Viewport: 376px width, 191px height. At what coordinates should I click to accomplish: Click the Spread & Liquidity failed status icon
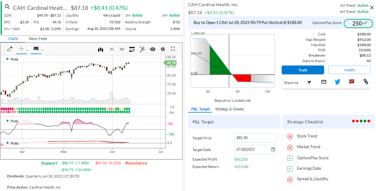pyautogui.click(x=290, y=180)
